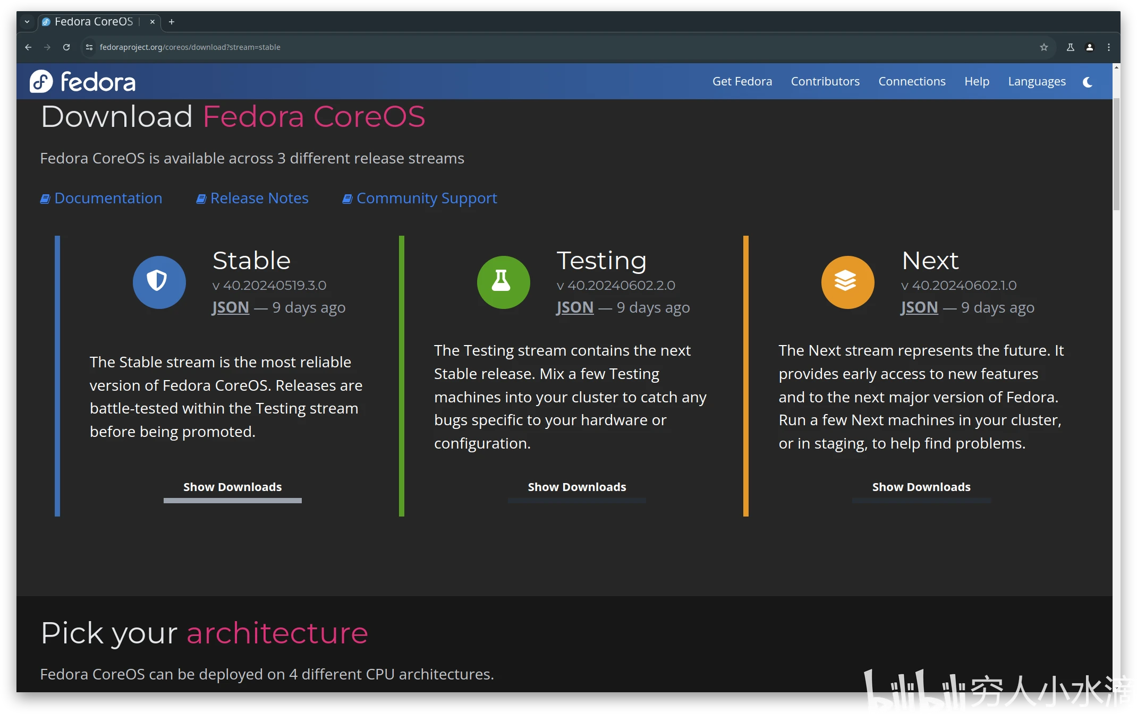Click the bookmark star in the address bar
Viewport: 1137px width, 714px height.
pyautogui.click(x=1043, y=47)
